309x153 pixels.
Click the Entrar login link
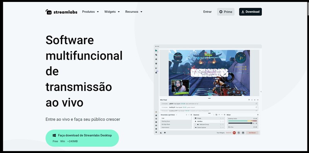coord(207,12)
